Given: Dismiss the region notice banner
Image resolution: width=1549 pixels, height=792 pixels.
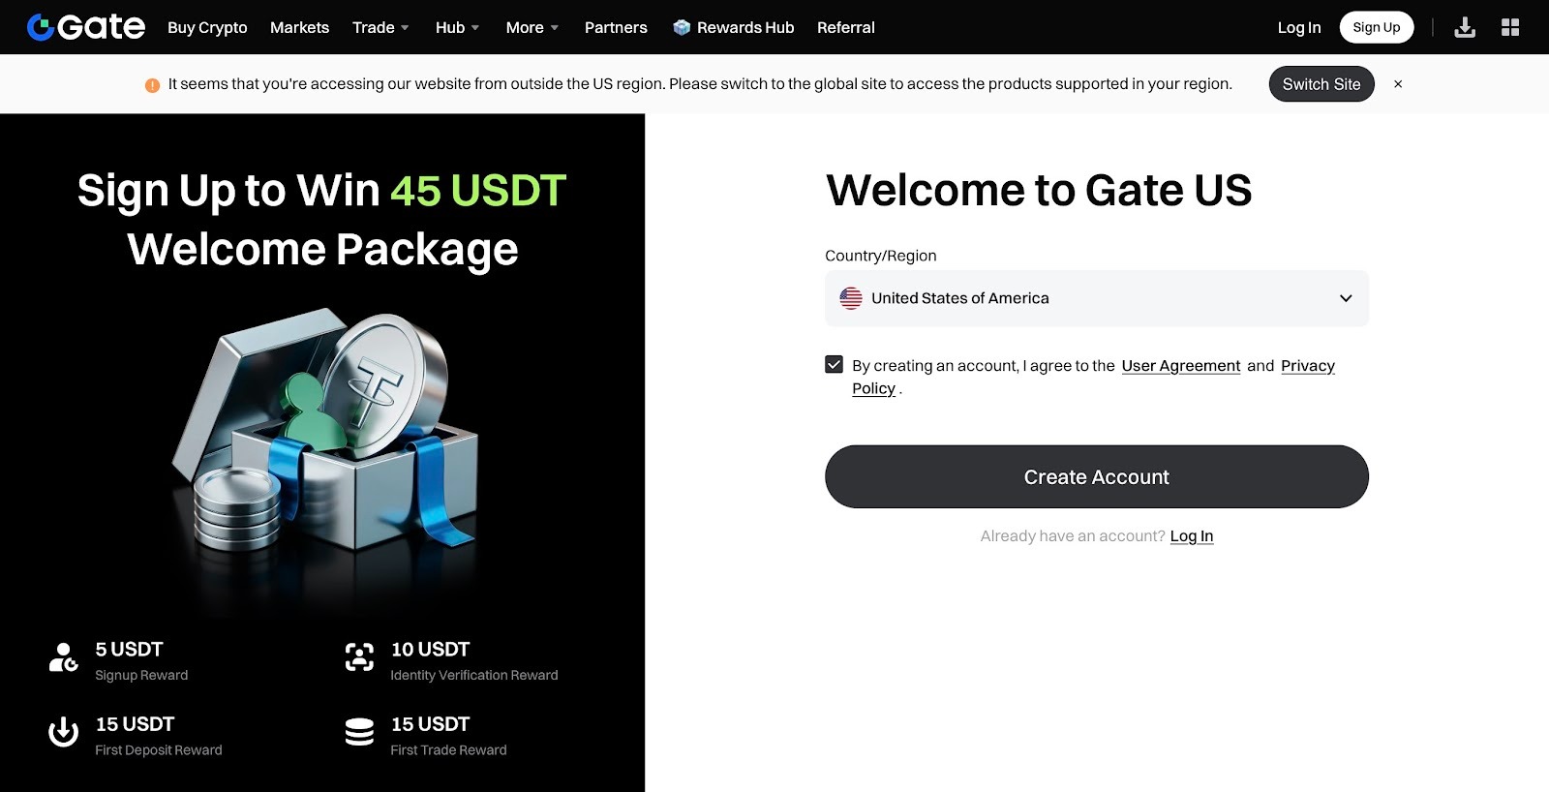Looking at the screenshot, I should (x=1398, y=84).
